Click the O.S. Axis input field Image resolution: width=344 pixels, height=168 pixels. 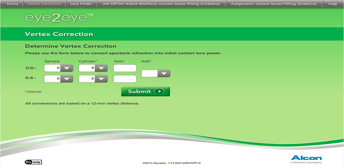125,79
